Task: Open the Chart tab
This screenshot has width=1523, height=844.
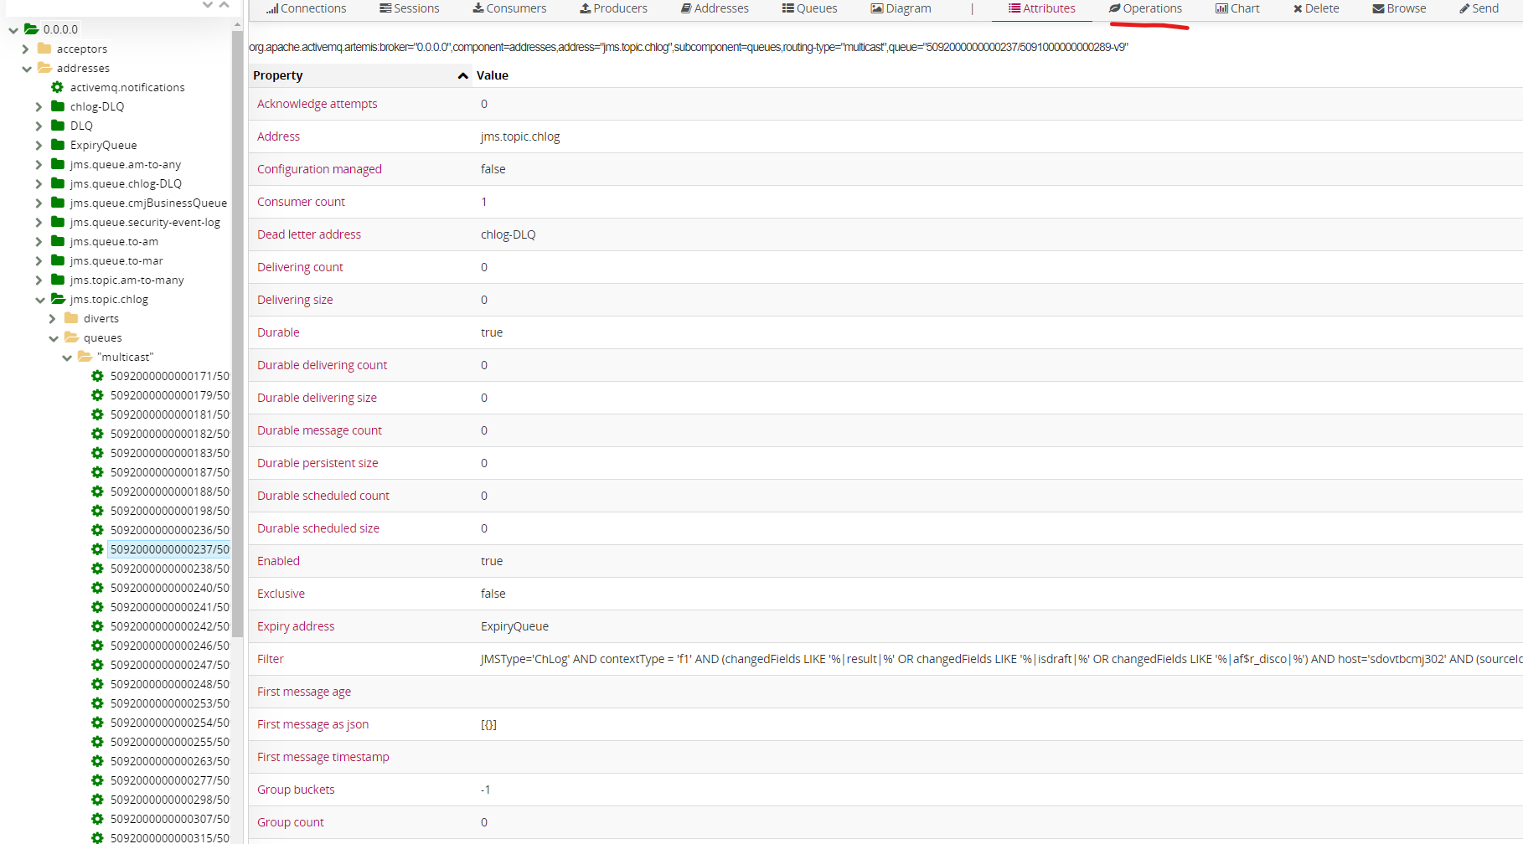Action: coord(1237,8)
